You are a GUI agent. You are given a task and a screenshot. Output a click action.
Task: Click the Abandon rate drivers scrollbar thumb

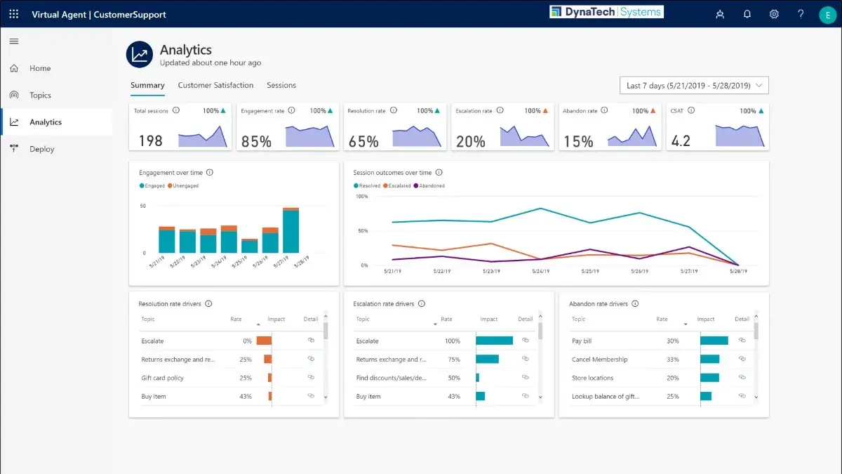(756, 330)
